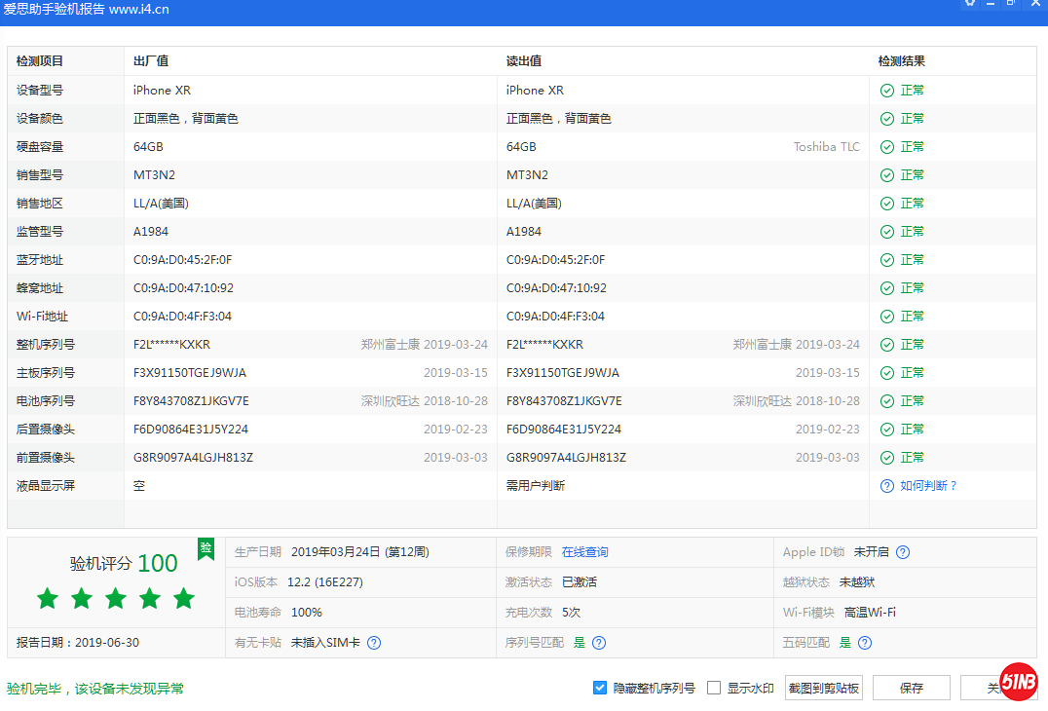The image size is (1048, 711).
Task: Open the Apple ID锁 help question mark
Action: (x=903, y=551)
